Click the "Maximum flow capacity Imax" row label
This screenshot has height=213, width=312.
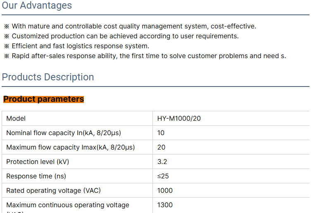coord(70,147)
